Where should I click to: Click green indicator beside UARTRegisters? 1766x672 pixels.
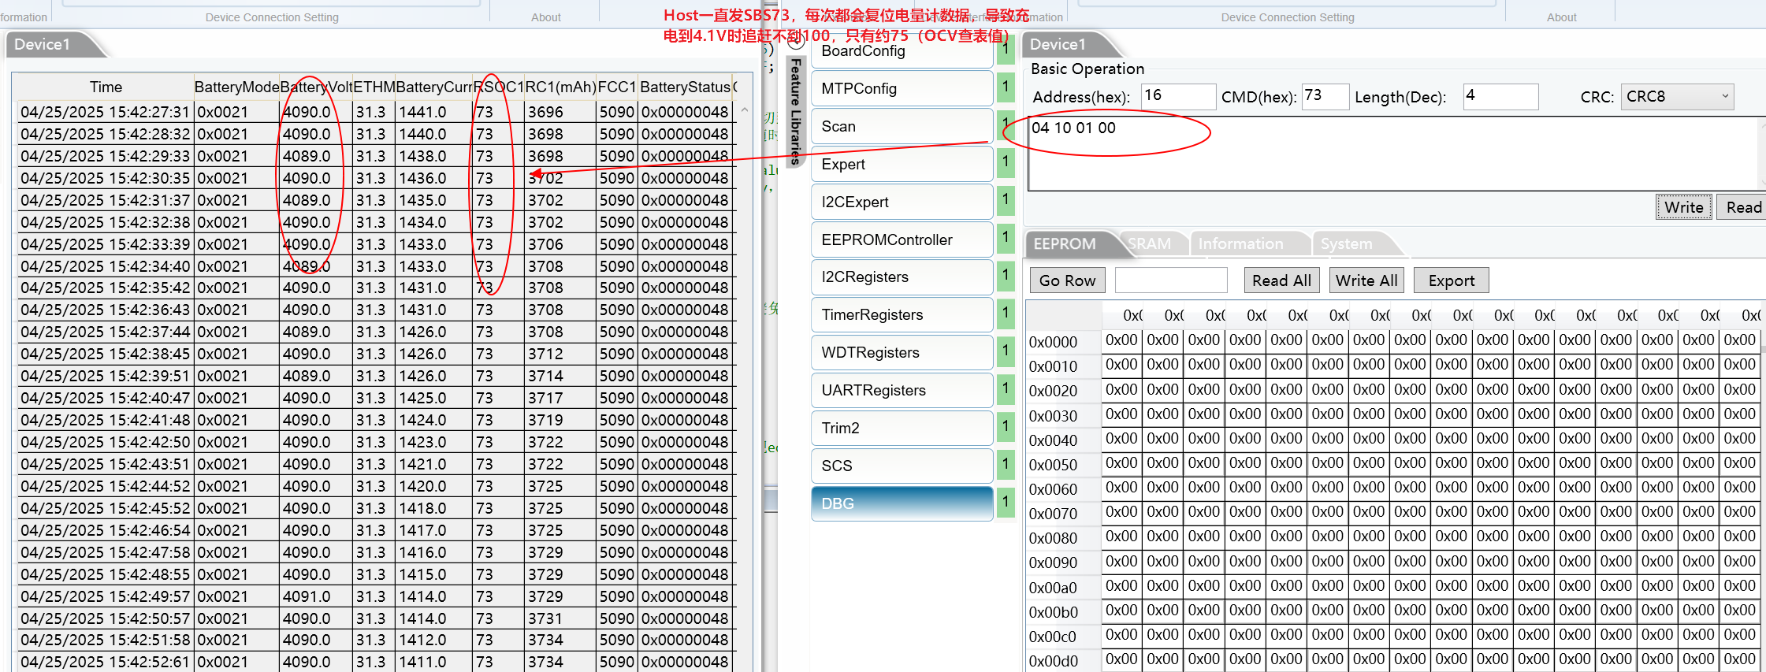tap(1006, 389)
